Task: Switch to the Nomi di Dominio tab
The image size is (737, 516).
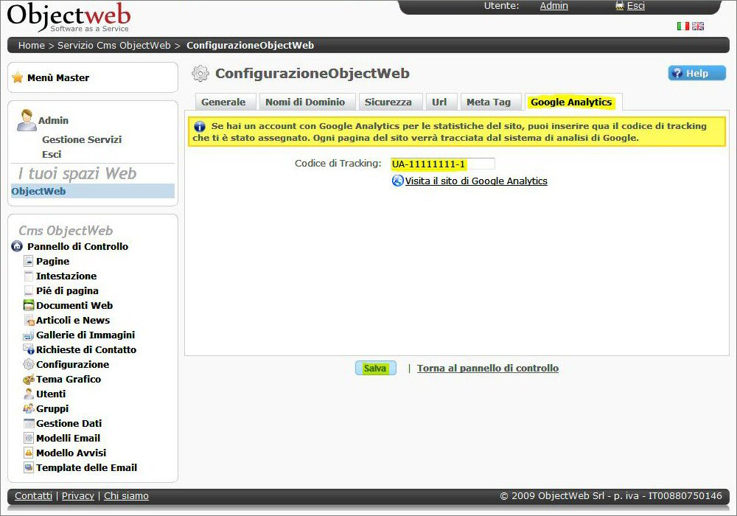Action: [x=305, y=102]
